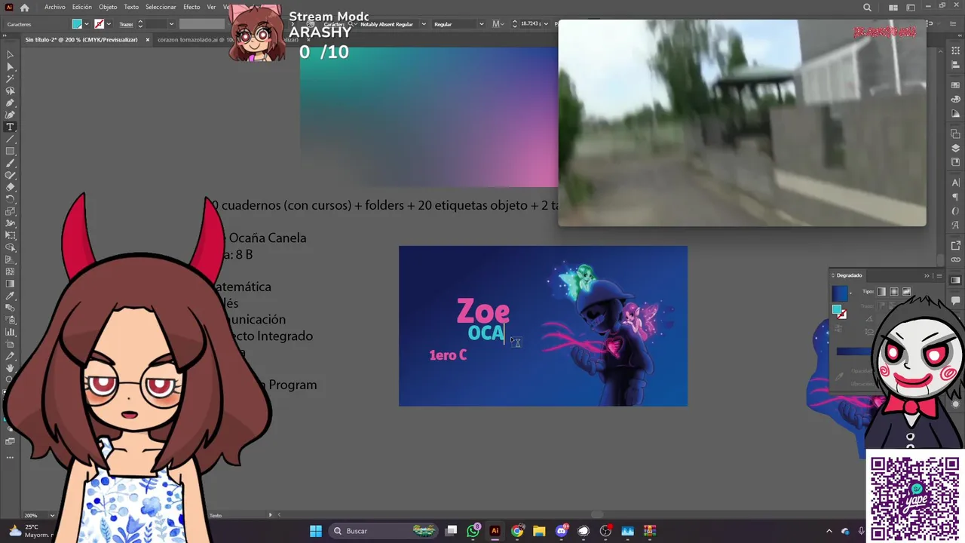
Task: Open the Character panel icon
Action: pos(955,183)
